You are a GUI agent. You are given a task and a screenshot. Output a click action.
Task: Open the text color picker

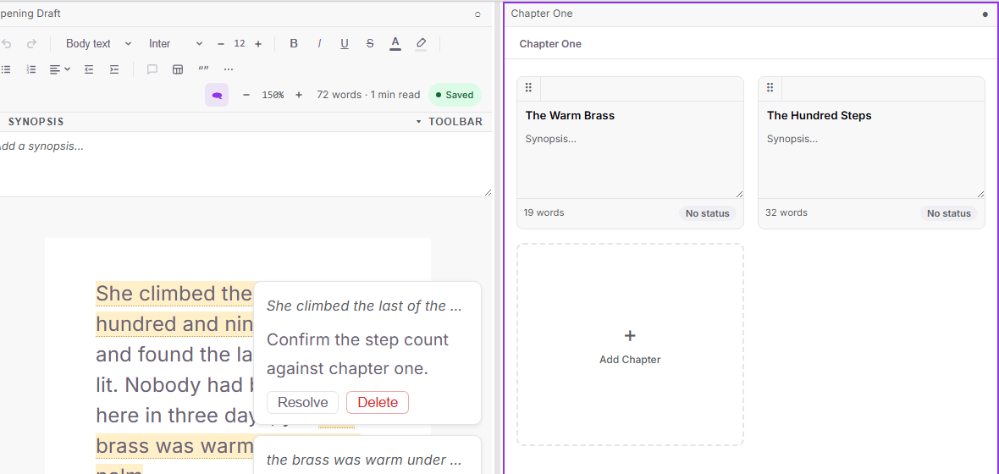pos(395,44)
